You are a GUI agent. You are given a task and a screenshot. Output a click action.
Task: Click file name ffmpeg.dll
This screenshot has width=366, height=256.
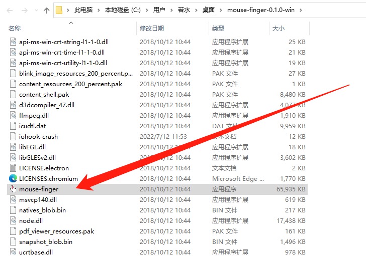34,116
